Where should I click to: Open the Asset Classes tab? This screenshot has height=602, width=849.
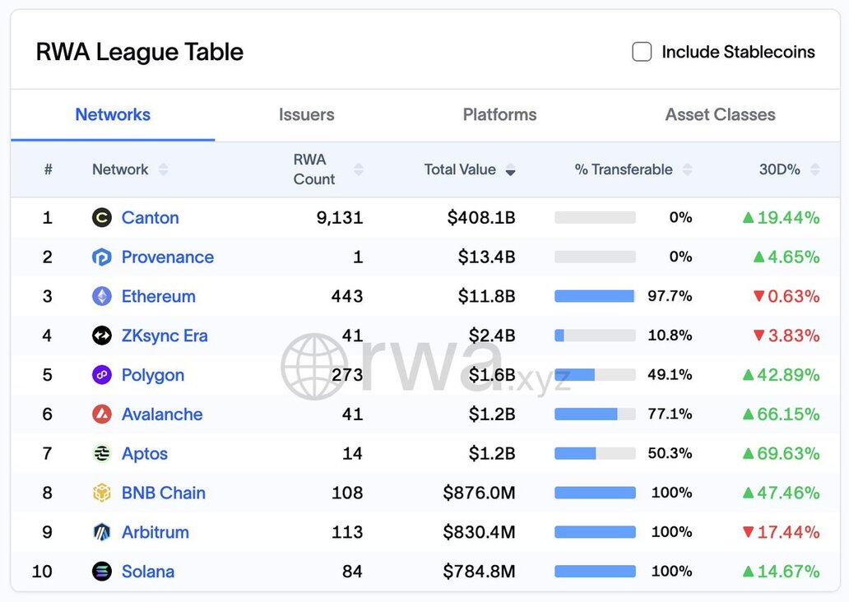(x=720, y=115)
